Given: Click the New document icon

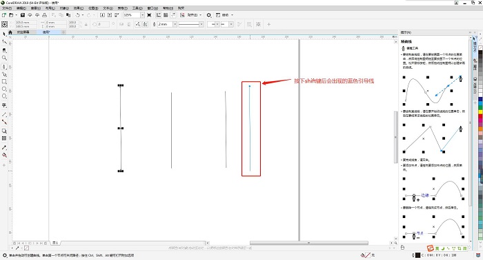Looking at the screenshot, I should click(x=4, y=14).
